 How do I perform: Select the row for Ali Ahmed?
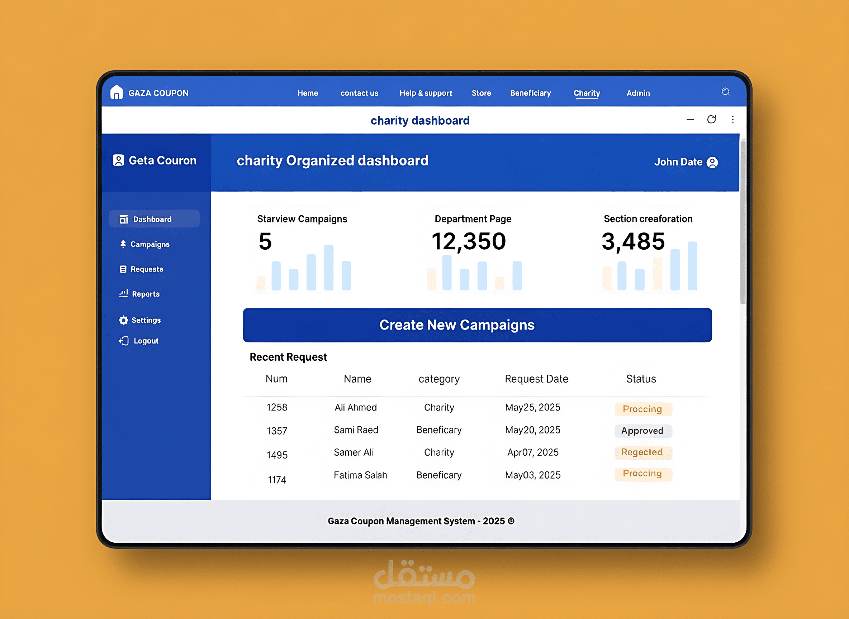click(355, 407)
